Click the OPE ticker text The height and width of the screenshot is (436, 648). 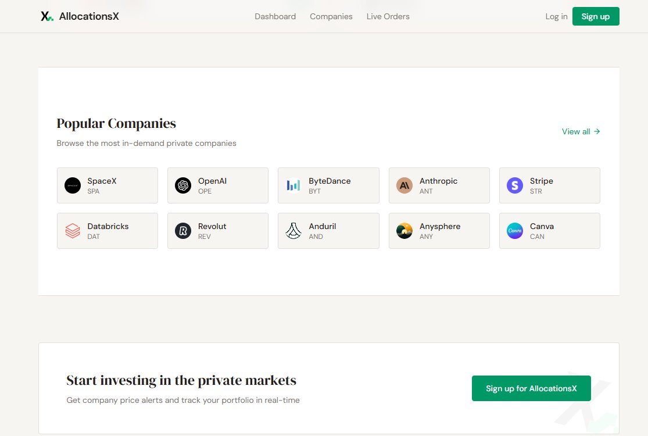[205, 191]
